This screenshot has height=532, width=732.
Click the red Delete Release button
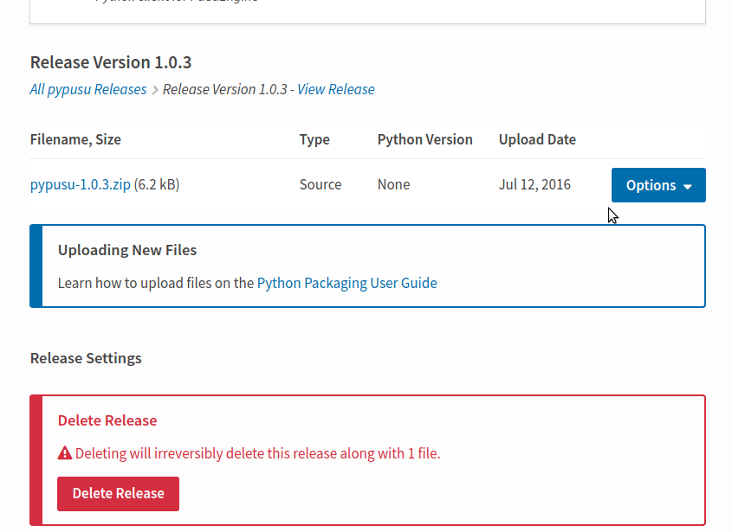pos(118,493)
